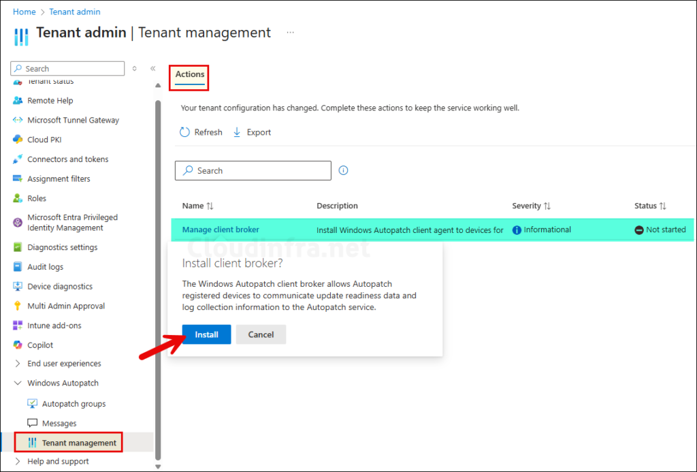Switch to the Actions tab
Screen dimensions: 697x472
[x=190, y=75]
